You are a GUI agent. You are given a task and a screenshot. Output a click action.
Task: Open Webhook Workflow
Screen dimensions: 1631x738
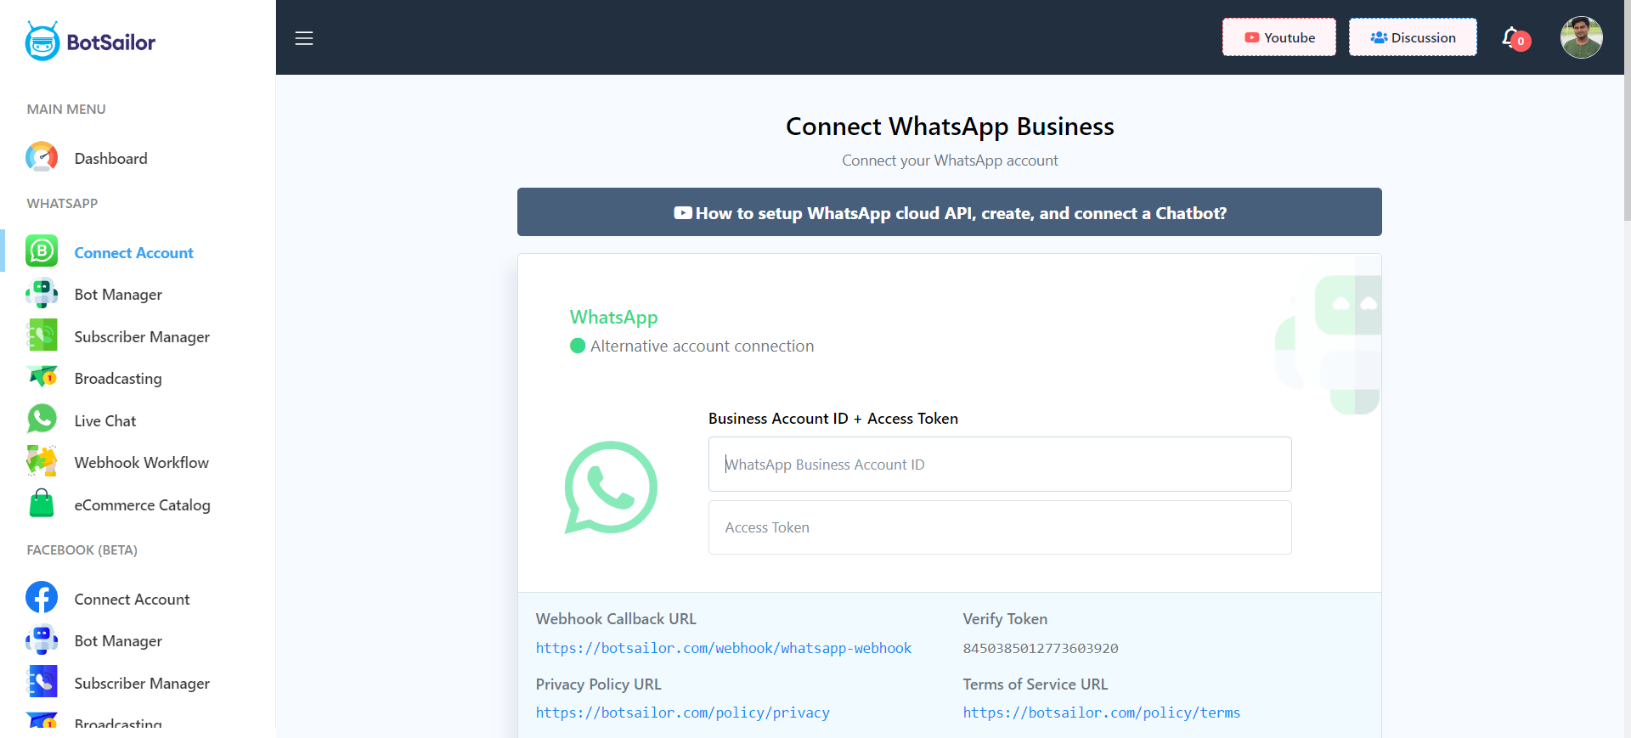click(142, 463)
